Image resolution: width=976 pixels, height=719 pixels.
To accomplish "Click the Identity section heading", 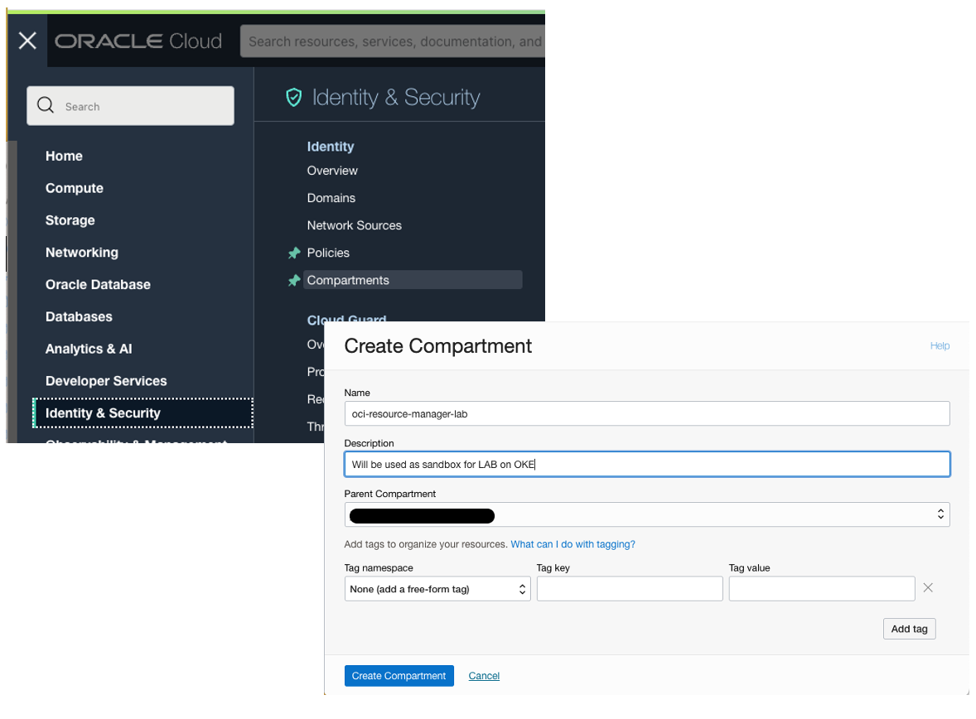I will click(x=331, y=147).
